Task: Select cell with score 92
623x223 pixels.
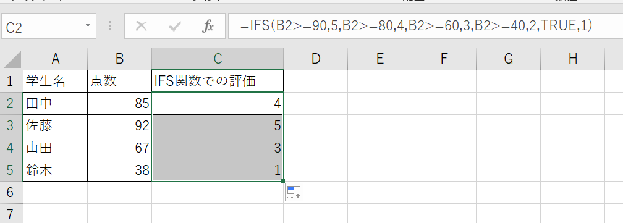Action: point(120,126)
